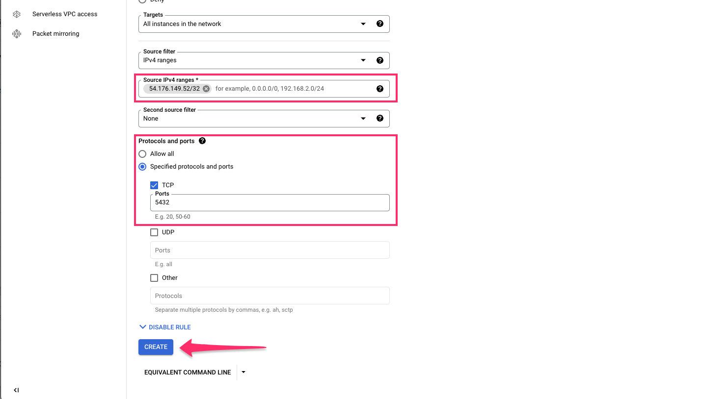Uncheck the TCP protocol checkbox

154,185
